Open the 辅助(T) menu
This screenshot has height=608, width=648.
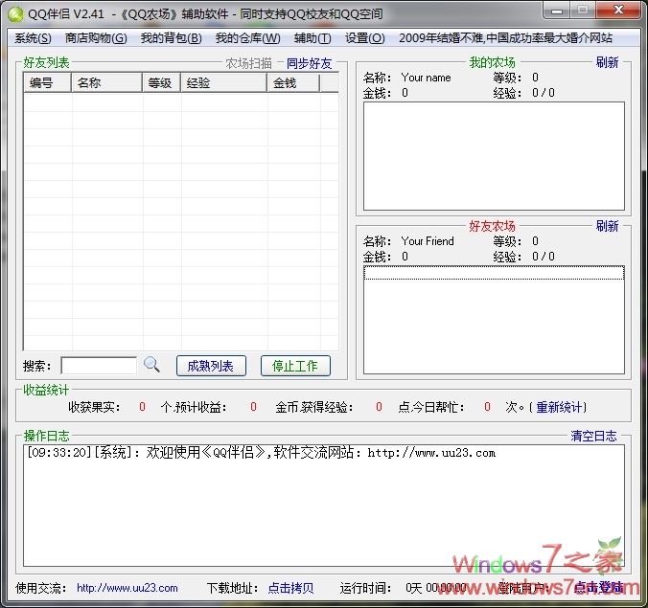pyautogui.click(x=312, y=38)
